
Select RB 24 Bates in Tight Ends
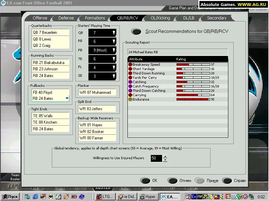pos(50,129)
